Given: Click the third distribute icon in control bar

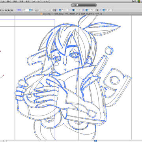Looking at the screenshot, I should [x=9, y=10].
